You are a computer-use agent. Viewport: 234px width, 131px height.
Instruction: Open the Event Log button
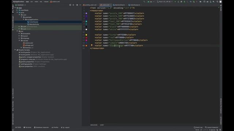pyautogui.click(x=198, y=127)
